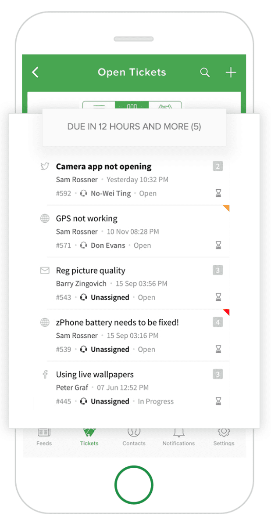Open ticket 'zPhone battery needs to be fixed!'

(x=118, y=323)
